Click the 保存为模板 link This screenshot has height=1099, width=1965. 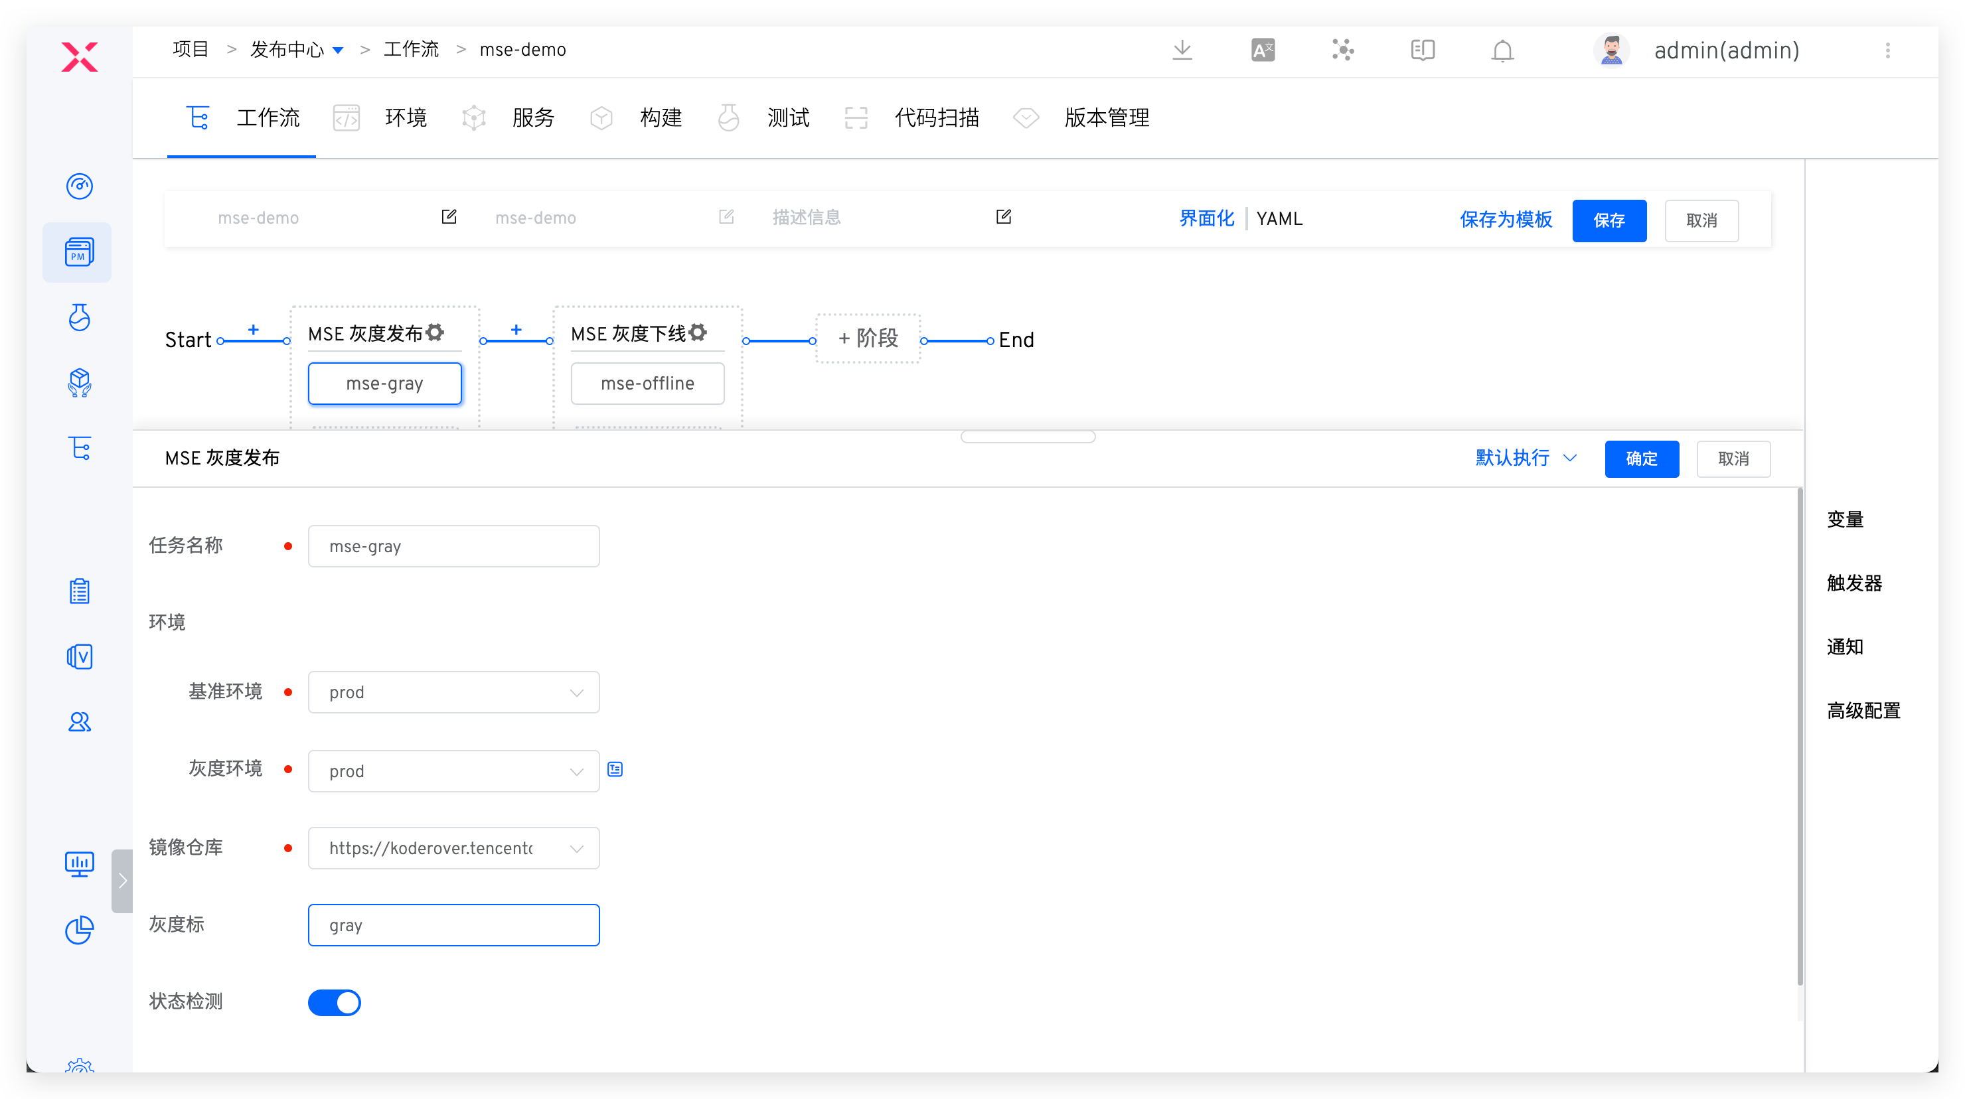[x=1505, y=220]
